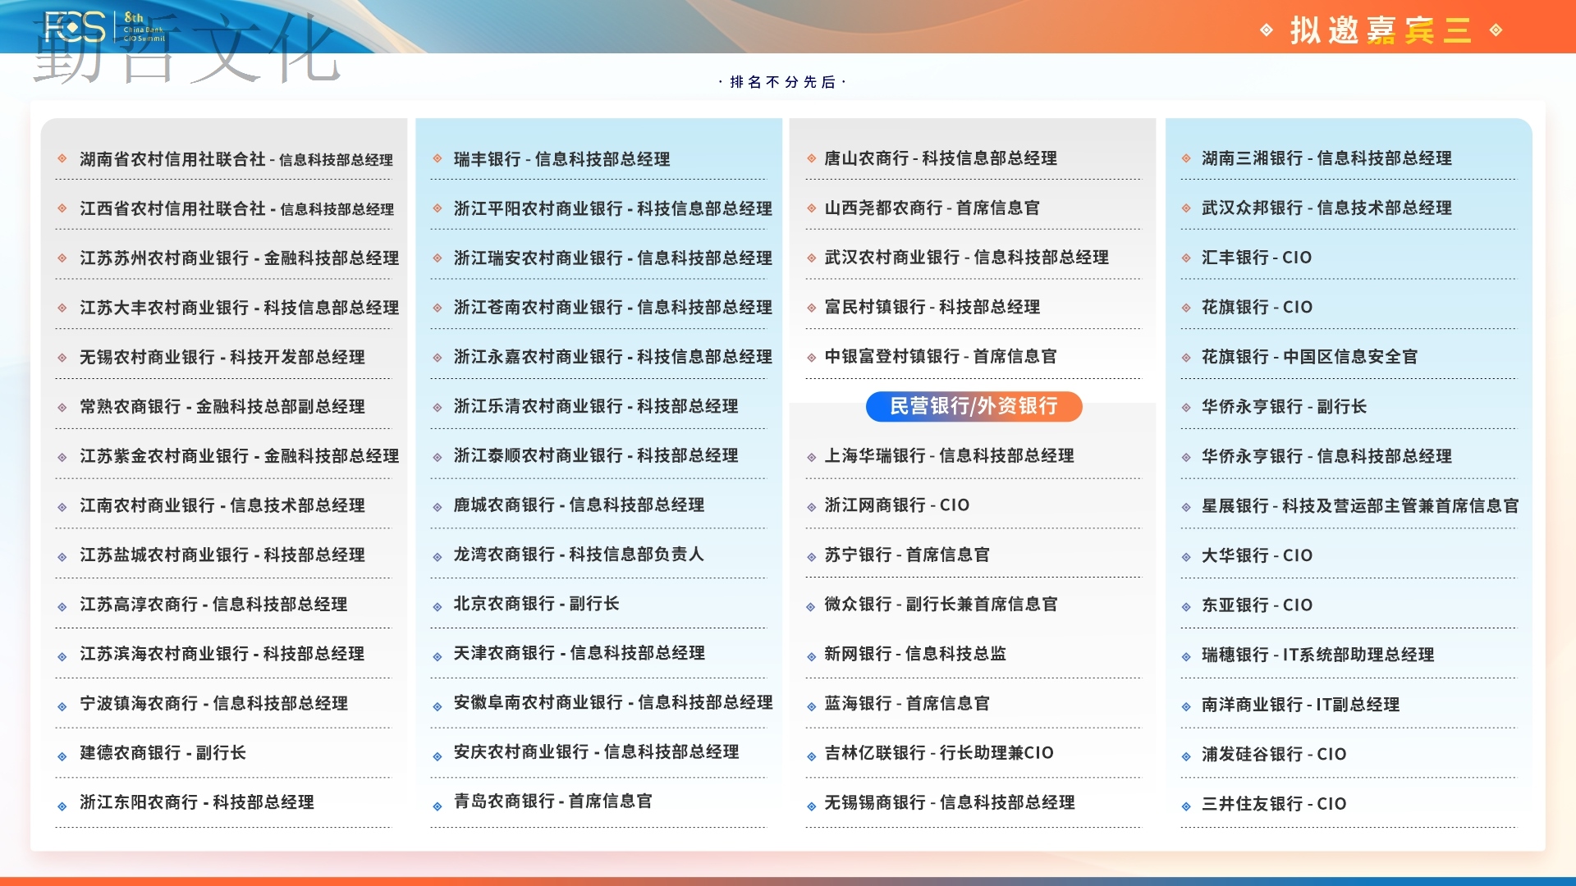1576x886 pixels.
Task: Click 青岛农商银行 - 首席信息官
Action: pyautogui.click(x=553, y=801)
